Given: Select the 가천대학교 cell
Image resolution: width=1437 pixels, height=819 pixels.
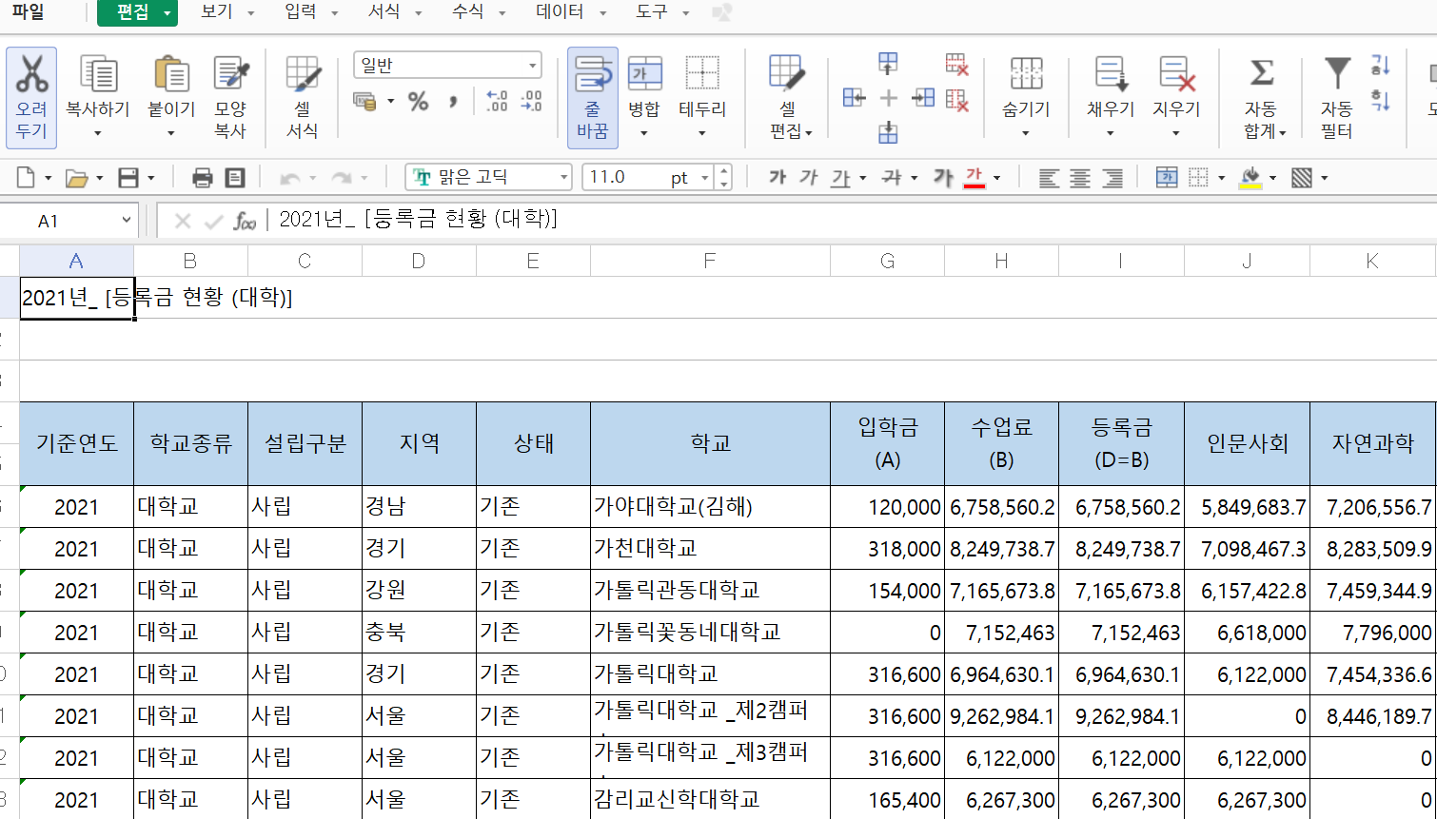Looking at the screenshot, I should tap(710, 549).
